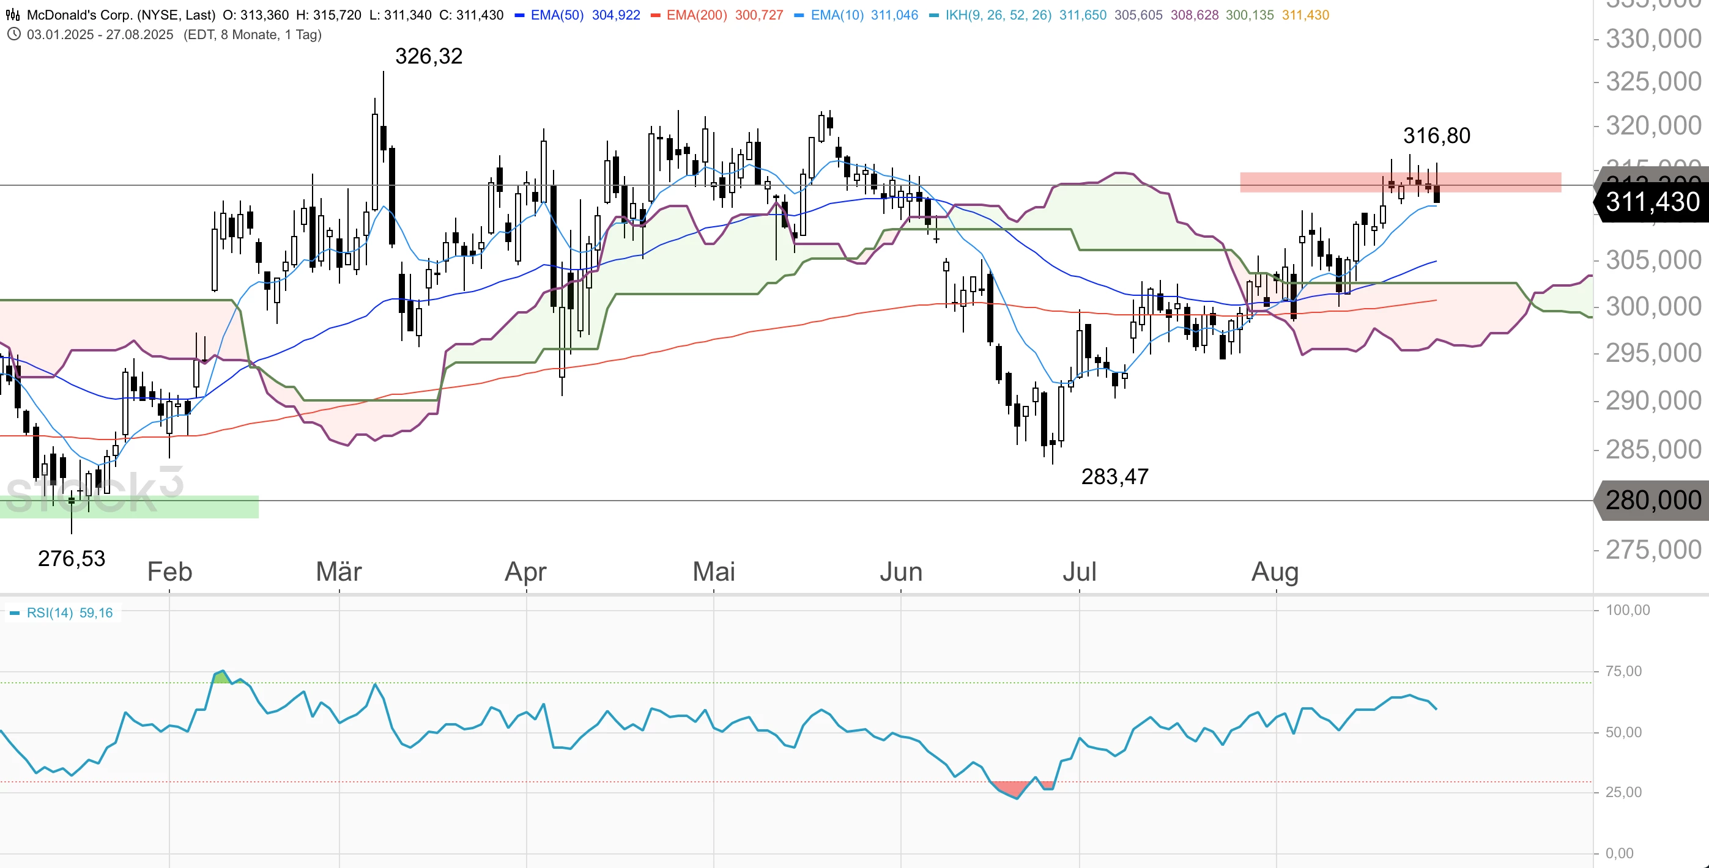
Task: Click the open price O: 313,360
Action: tap(256, 15)
